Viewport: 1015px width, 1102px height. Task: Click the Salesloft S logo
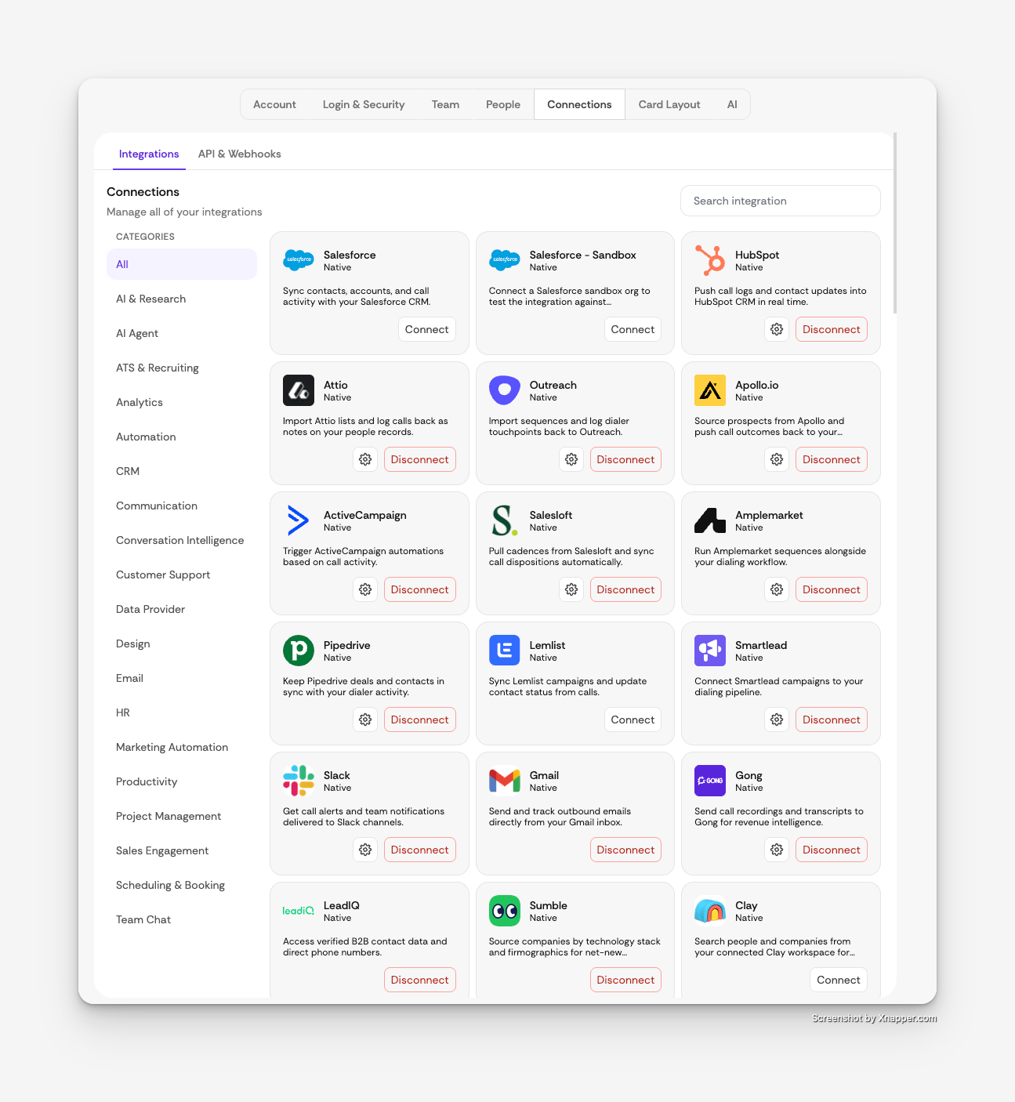tap(504, 520)
